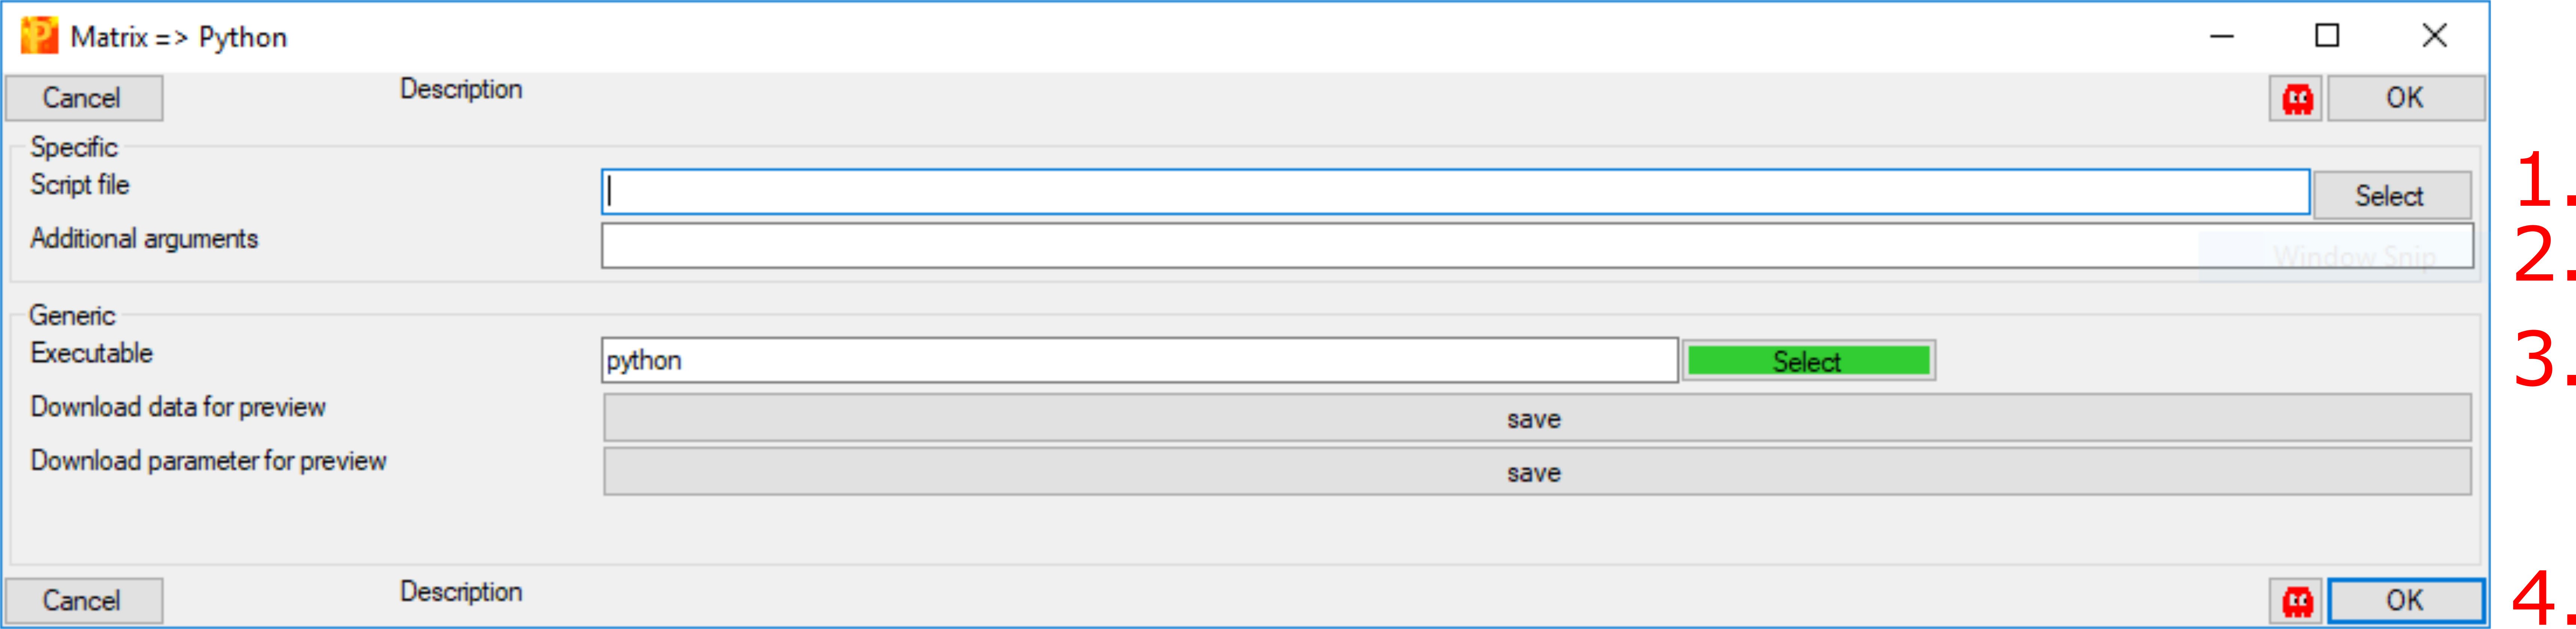The width and height of the screenshot is (2576, 629).
Task: Minimize the Matrix => Python window
Action: (x=2222, y=36)
